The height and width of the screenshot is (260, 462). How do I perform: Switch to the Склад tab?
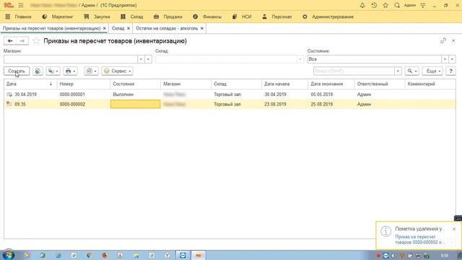click(x=118, y=28)
